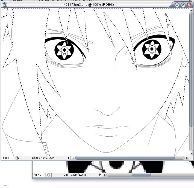194x188 pixels.
Task: Click horizontal scrollbar thumb in 500% window
Action: click(x=141, y=175)
